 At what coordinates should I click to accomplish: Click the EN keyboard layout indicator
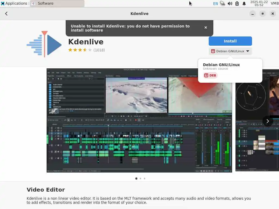point(215,4)
